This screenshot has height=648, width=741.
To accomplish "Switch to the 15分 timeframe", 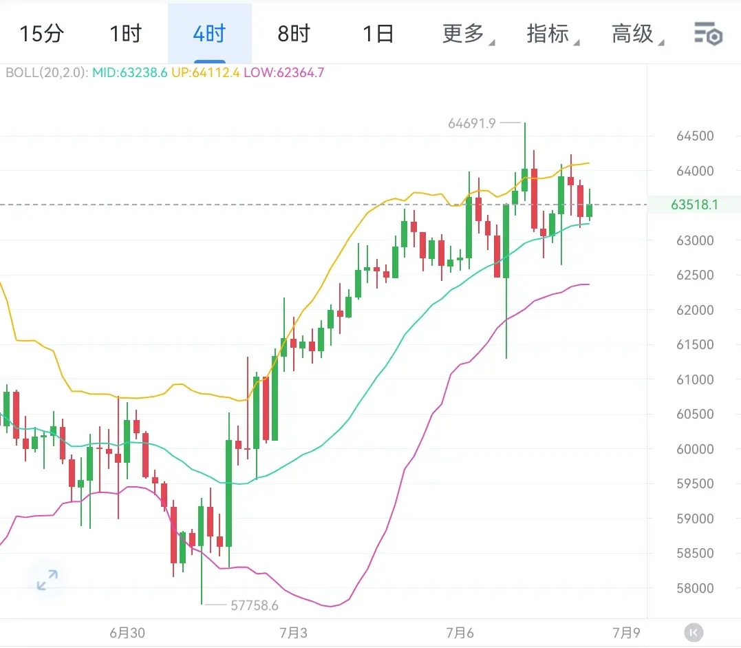I will (41, 34).
